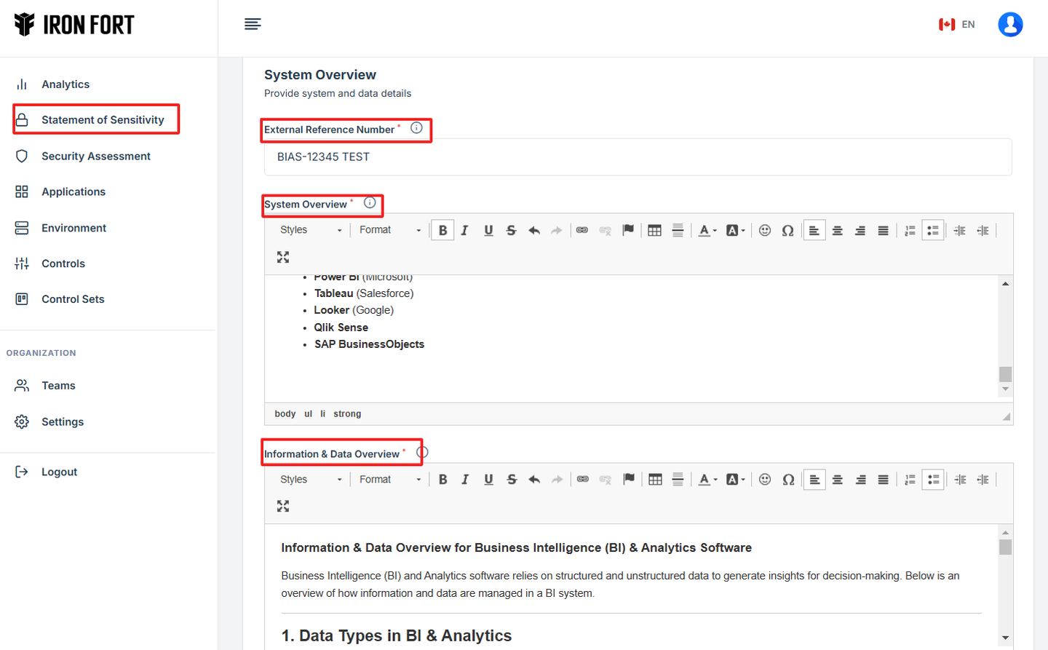Open Format dropdown in System Overview editor
The height and width of the screenshot is (650, 1048).
389,230
